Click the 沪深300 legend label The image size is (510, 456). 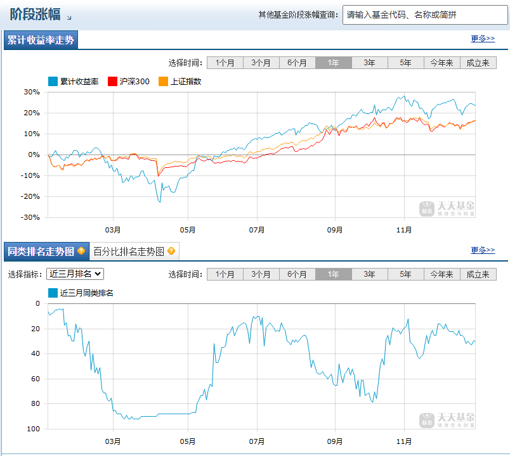[134, 82]
